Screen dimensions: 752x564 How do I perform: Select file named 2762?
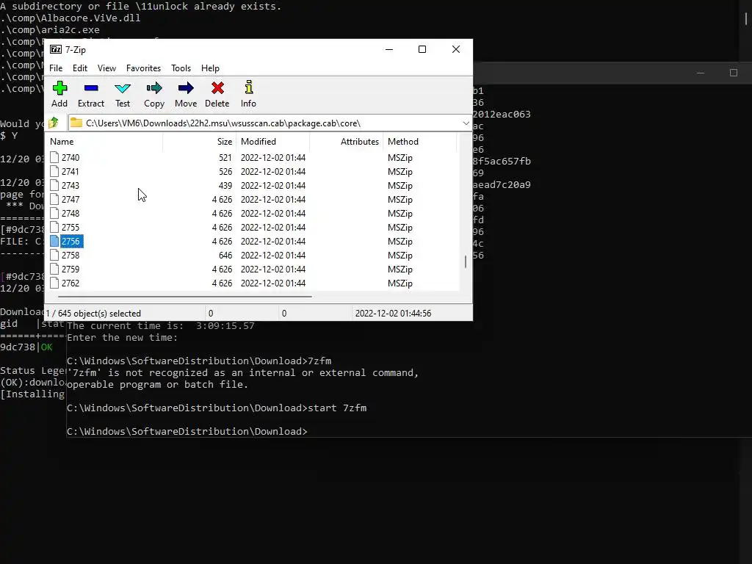(x=70, y=283)
